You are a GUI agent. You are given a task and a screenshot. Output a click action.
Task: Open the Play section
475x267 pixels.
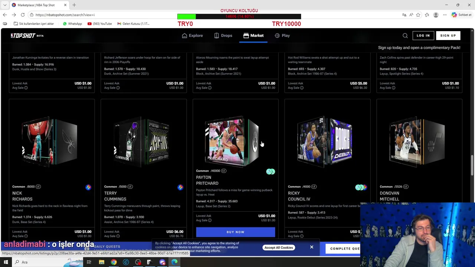coord(282,36)
